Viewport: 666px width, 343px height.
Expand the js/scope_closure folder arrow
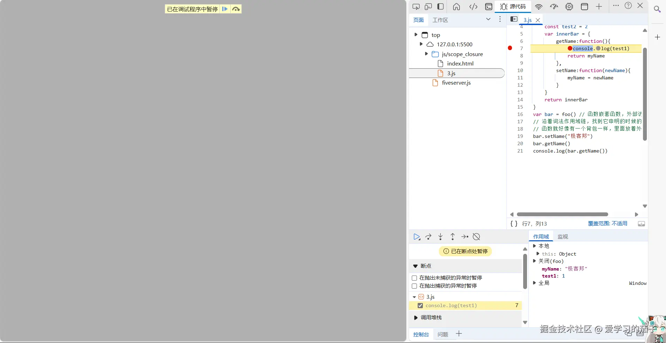[x=426, y=54]
